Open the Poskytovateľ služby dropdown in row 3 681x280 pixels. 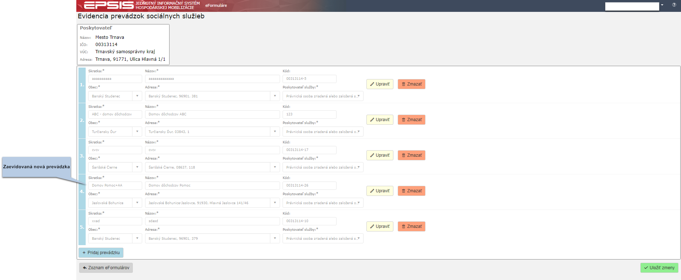(x=323, y=167)
